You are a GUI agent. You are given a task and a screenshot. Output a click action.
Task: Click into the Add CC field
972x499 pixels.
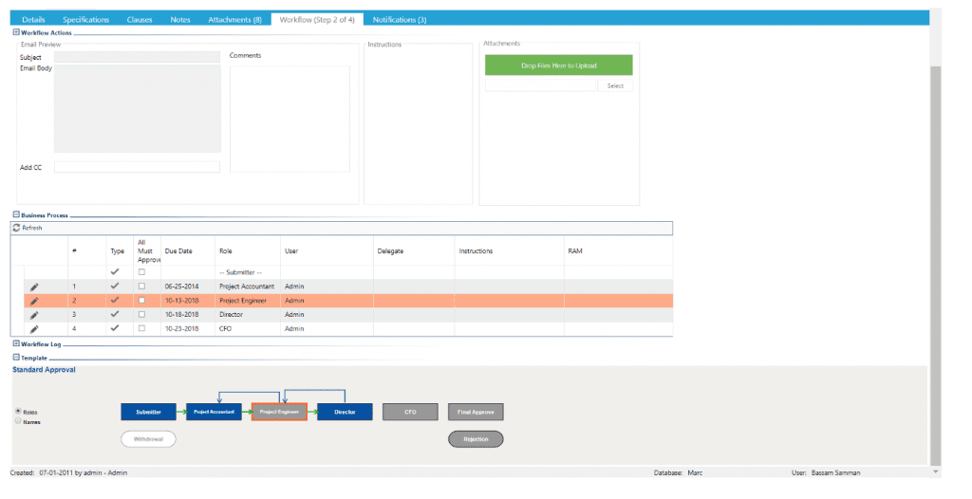137,167
